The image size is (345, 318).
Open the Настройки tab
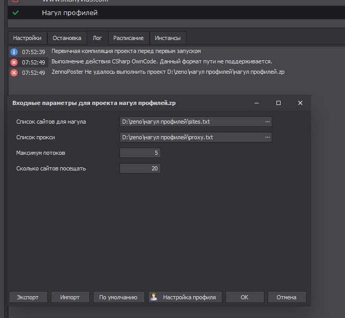coord(27,38)
